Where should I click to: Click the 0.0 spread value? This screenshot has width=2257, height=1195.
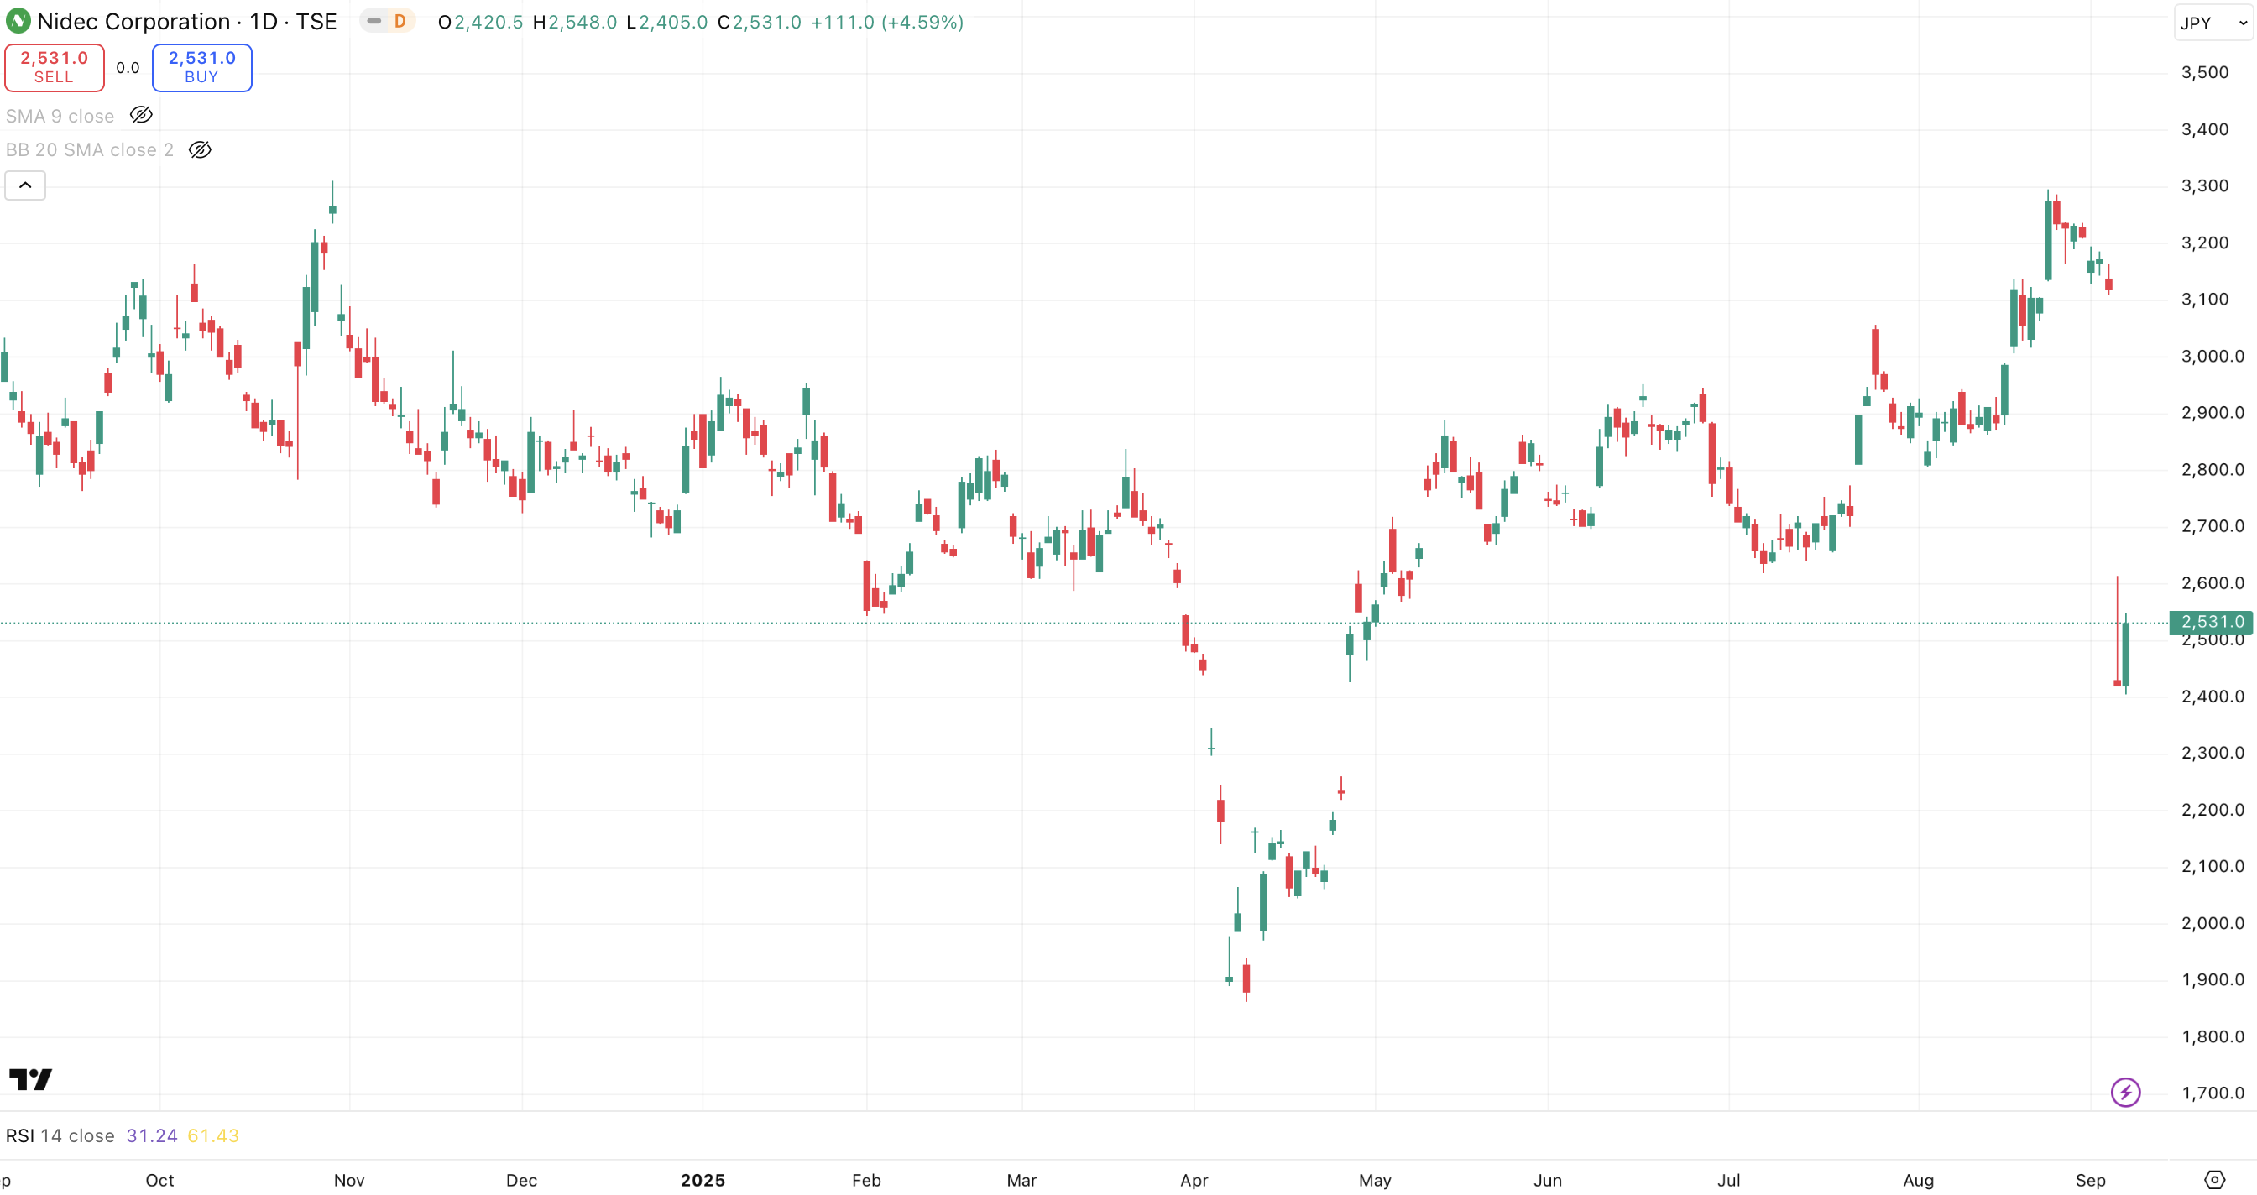pos(128,67)
